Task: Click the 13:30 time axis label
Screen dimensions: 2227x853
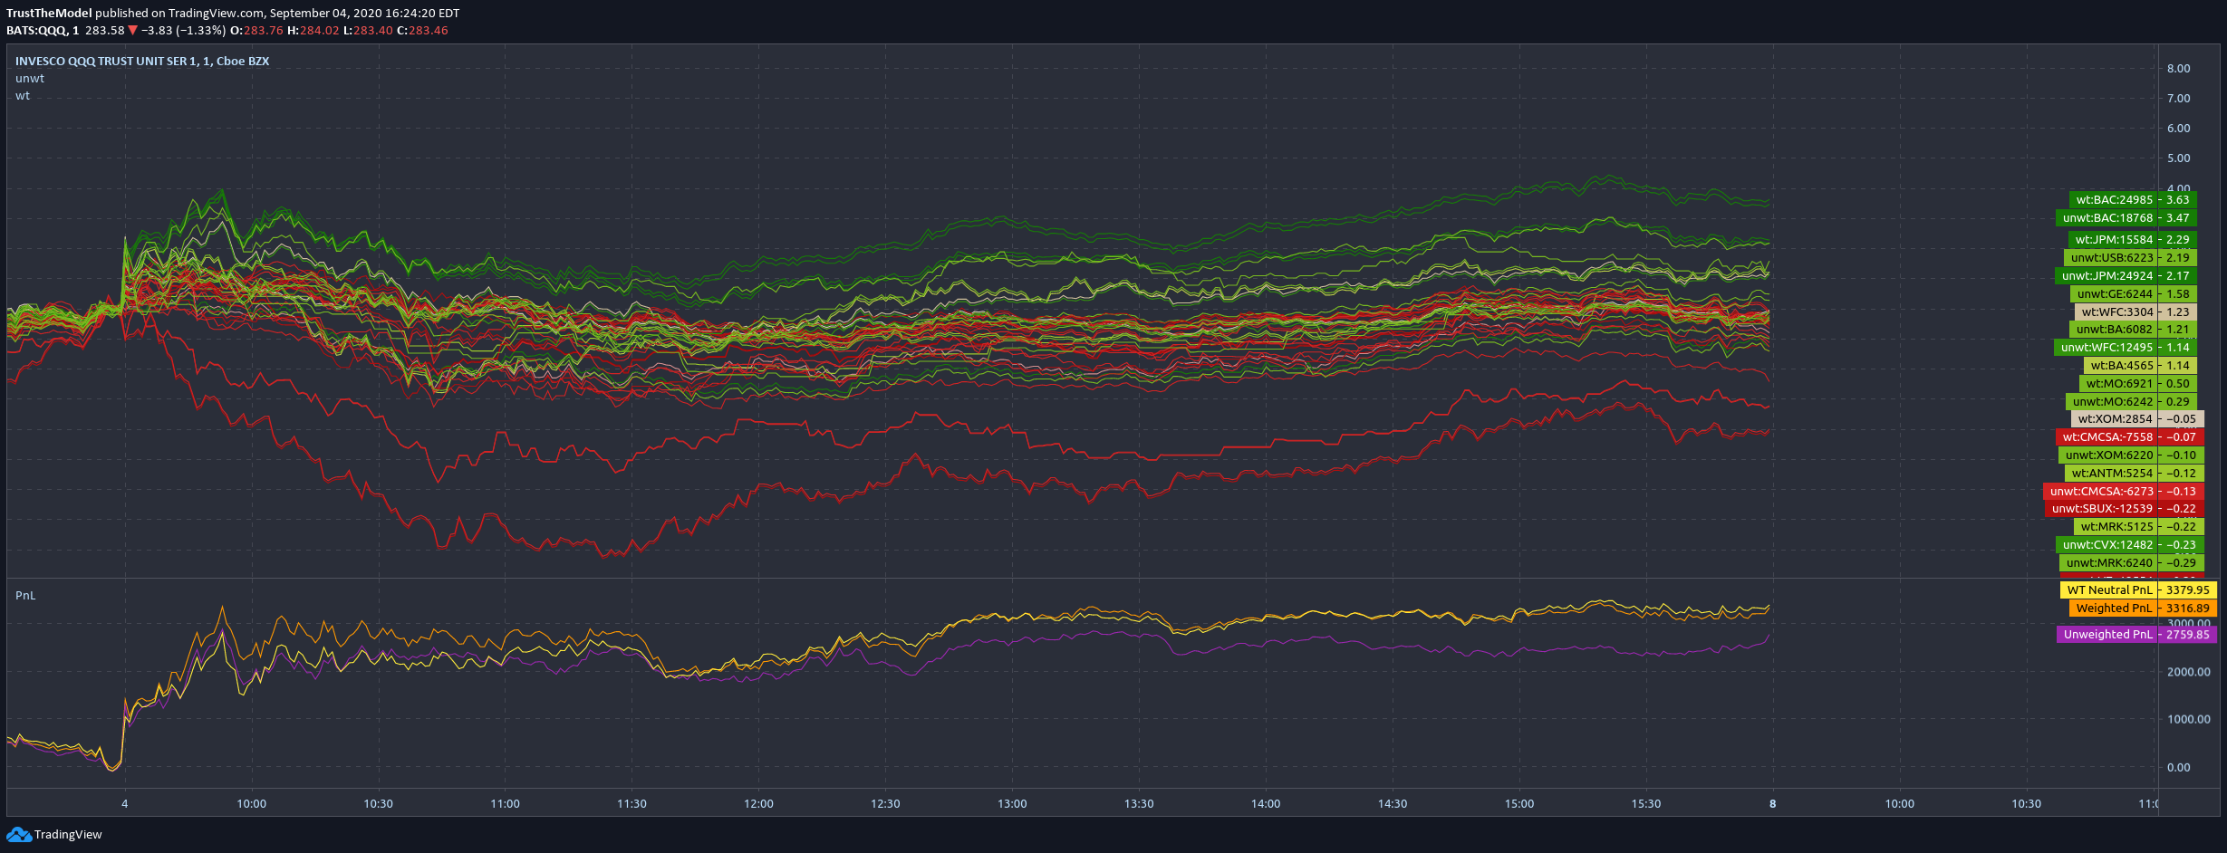Action: (1139, 804)
